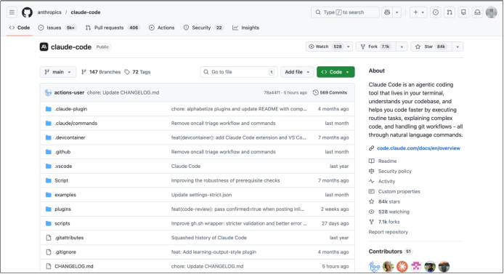504x274 pixels.
Task: Open pull requests icon in header
Action: [450, 12]
